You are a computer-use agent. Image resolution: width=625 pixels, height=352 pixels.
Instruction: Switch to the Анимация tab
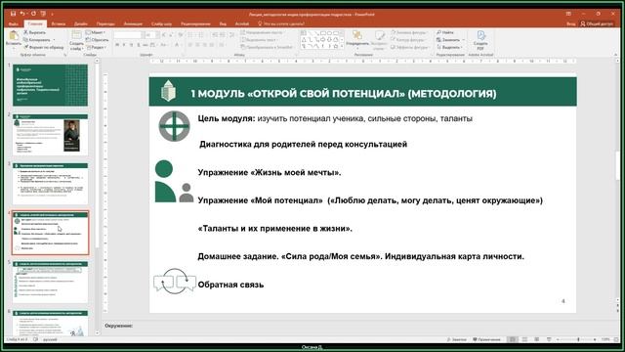click(x=133, y=23)
